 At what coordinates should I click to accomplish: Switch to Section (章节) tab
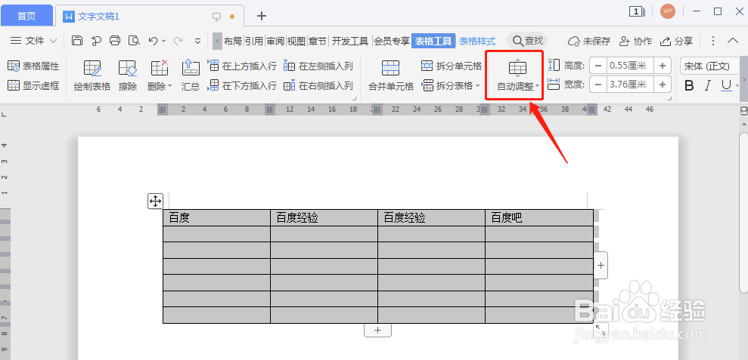point(317,41)
